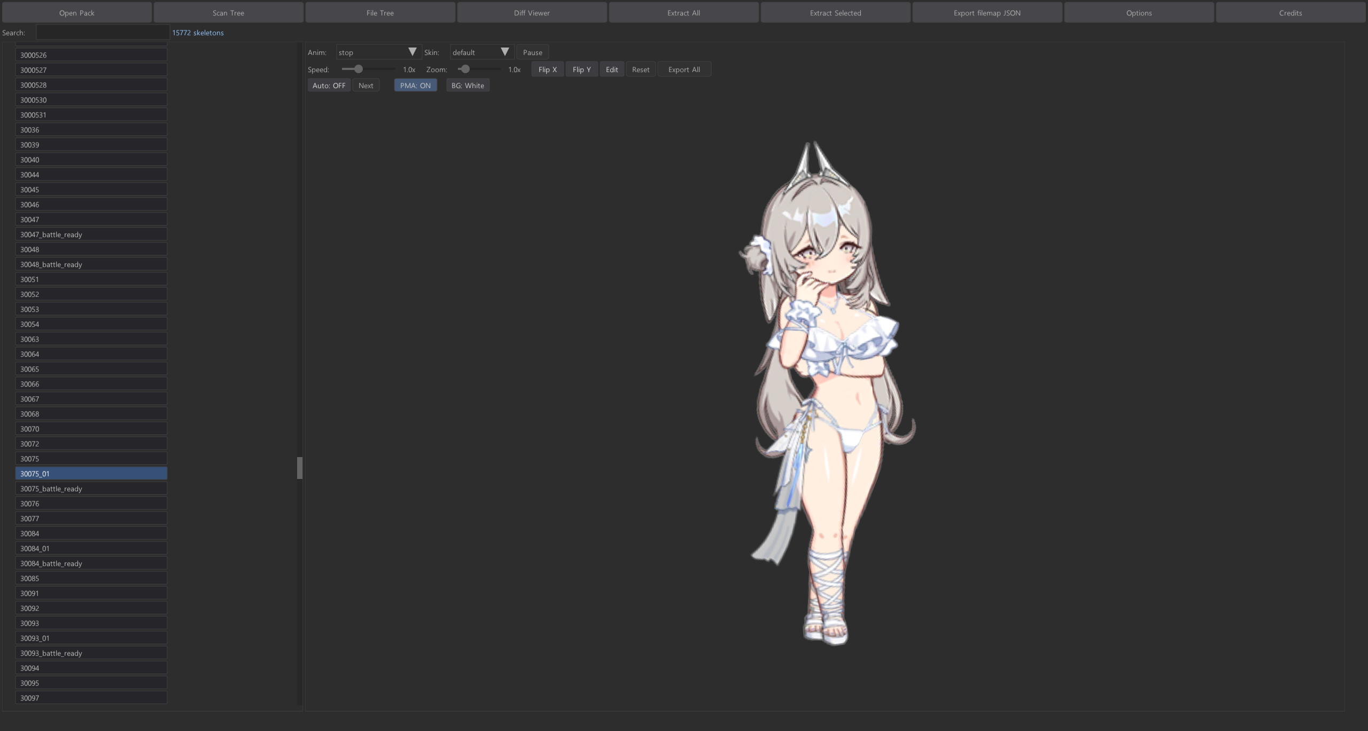
Task: Show the Credits page
Action: click(1291, 13)
